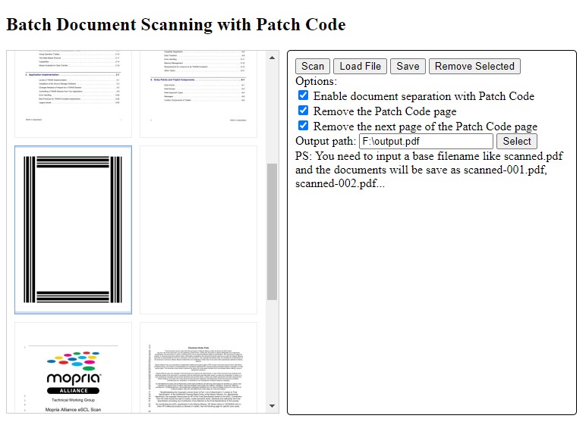Click the scrollbar up arrow
The width and height of the screenshot is (586, 428).
pyautogui.click(x=272, y=57)
